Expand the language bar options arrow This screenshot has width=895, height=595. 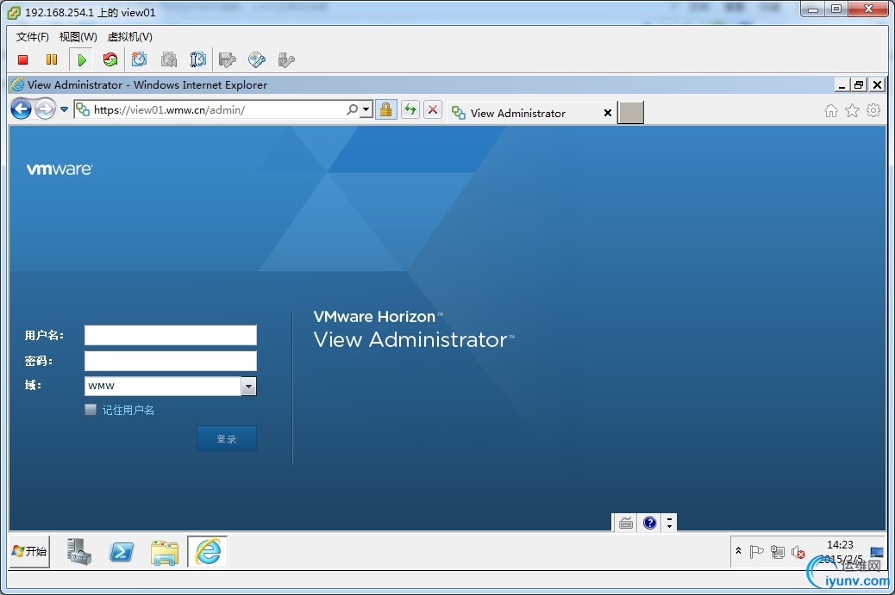point(670,523)
